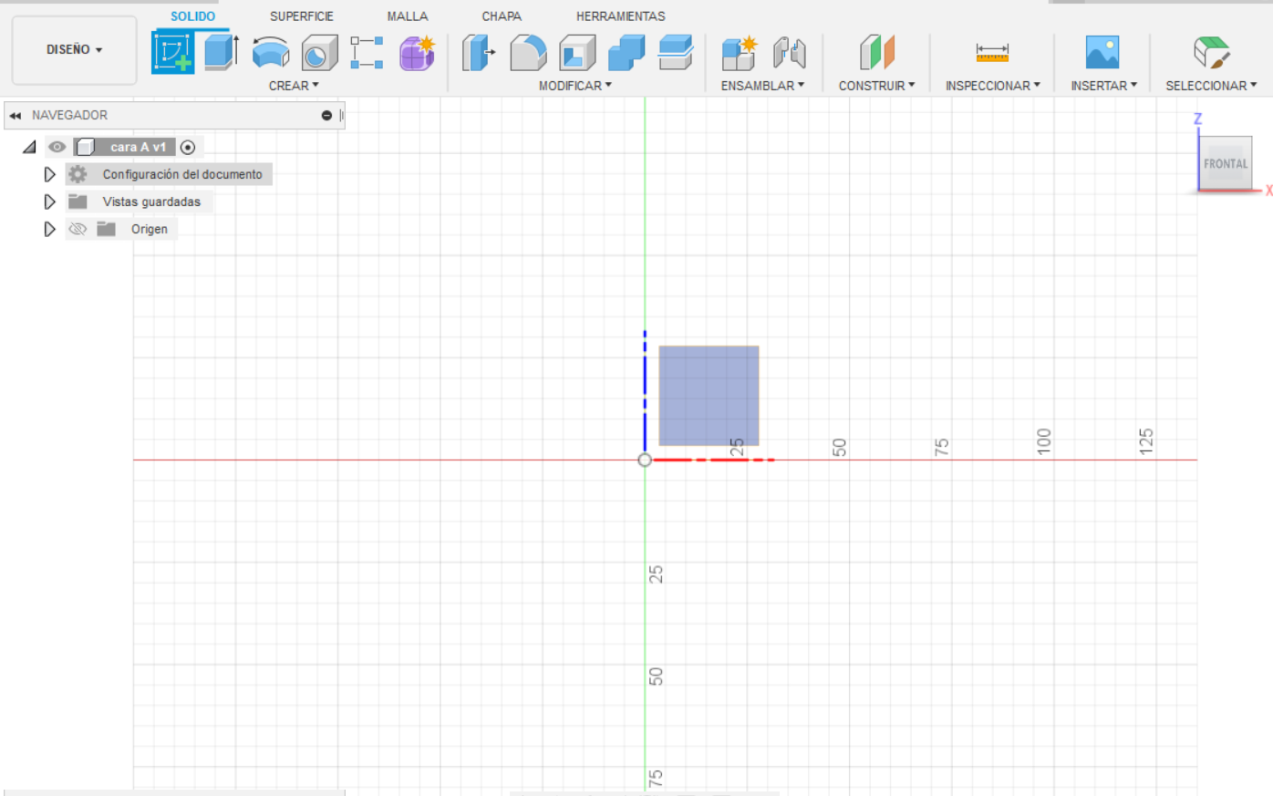1273x796 pixels.
Task: Select the blue square profile in canvas
Action: coord(709,396)
